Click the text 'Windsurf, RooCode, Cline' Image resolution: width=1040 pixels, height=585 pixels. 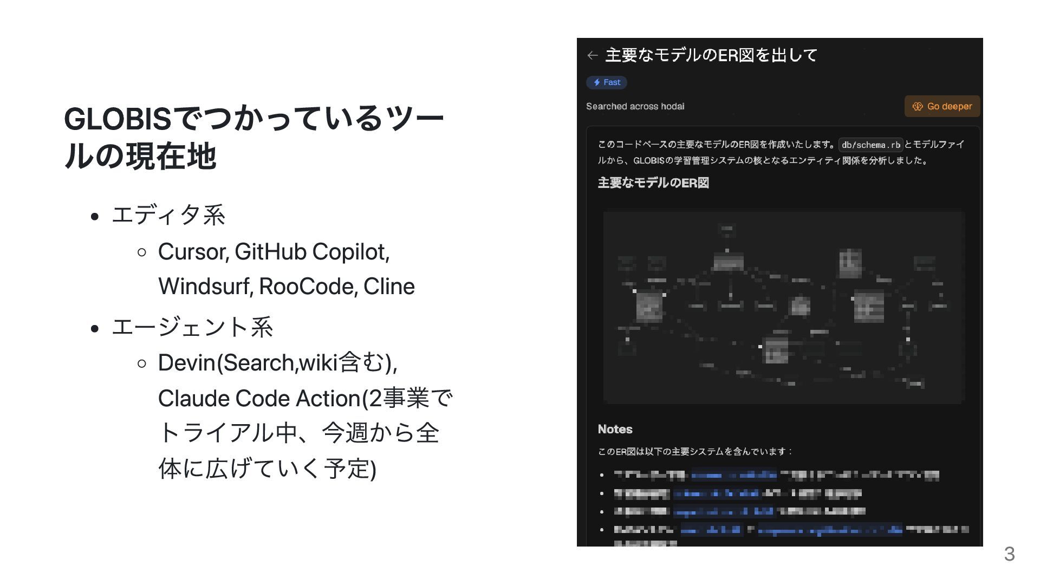[x=287, y=287]
